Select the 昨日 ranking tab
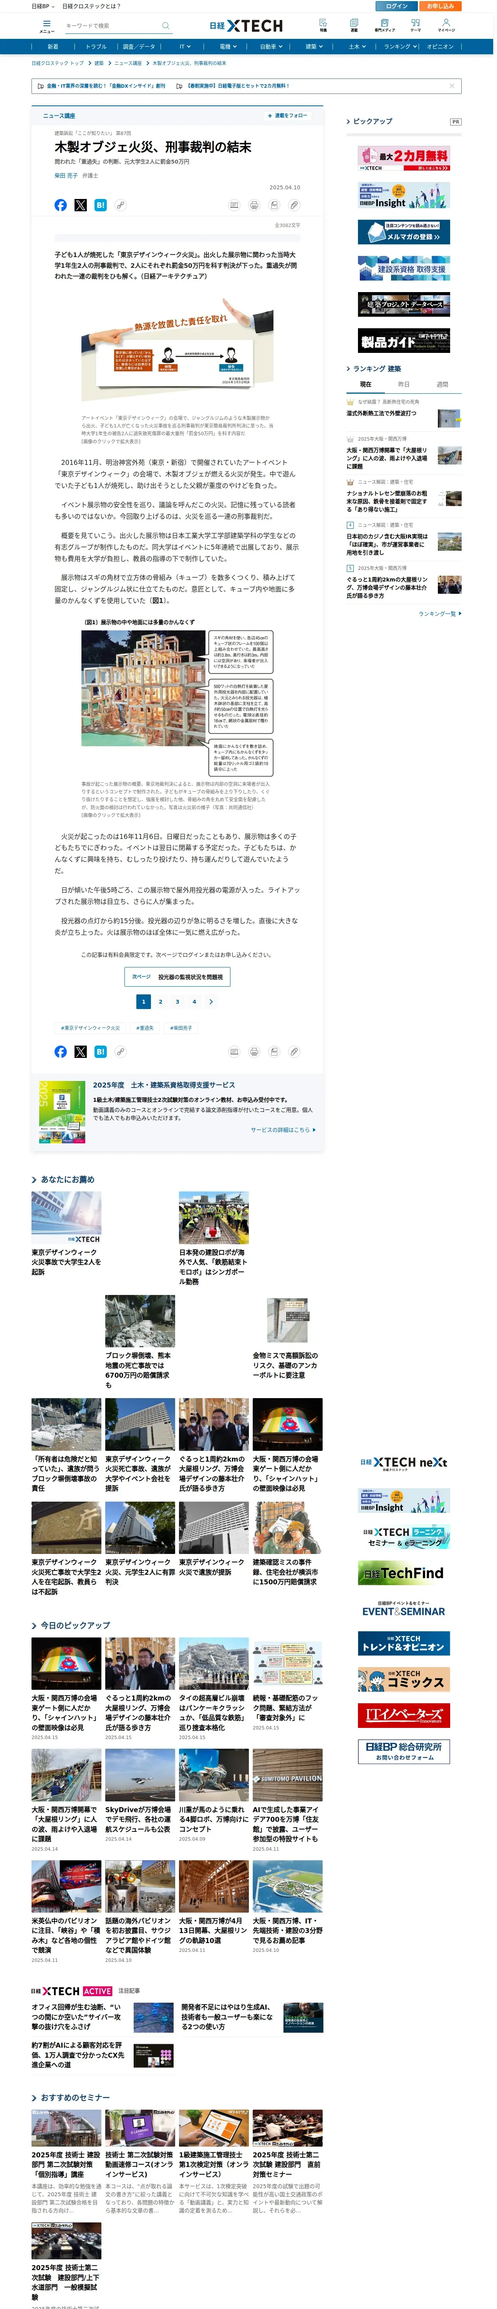The width and height of the screenshot is (497, 2309). pyautogui.click(x=403, y=384)
